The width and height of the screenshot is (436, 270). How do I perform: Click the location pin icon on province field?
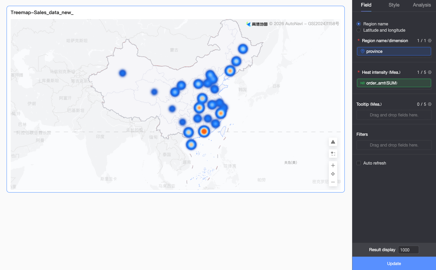click(x=363, y=51)
